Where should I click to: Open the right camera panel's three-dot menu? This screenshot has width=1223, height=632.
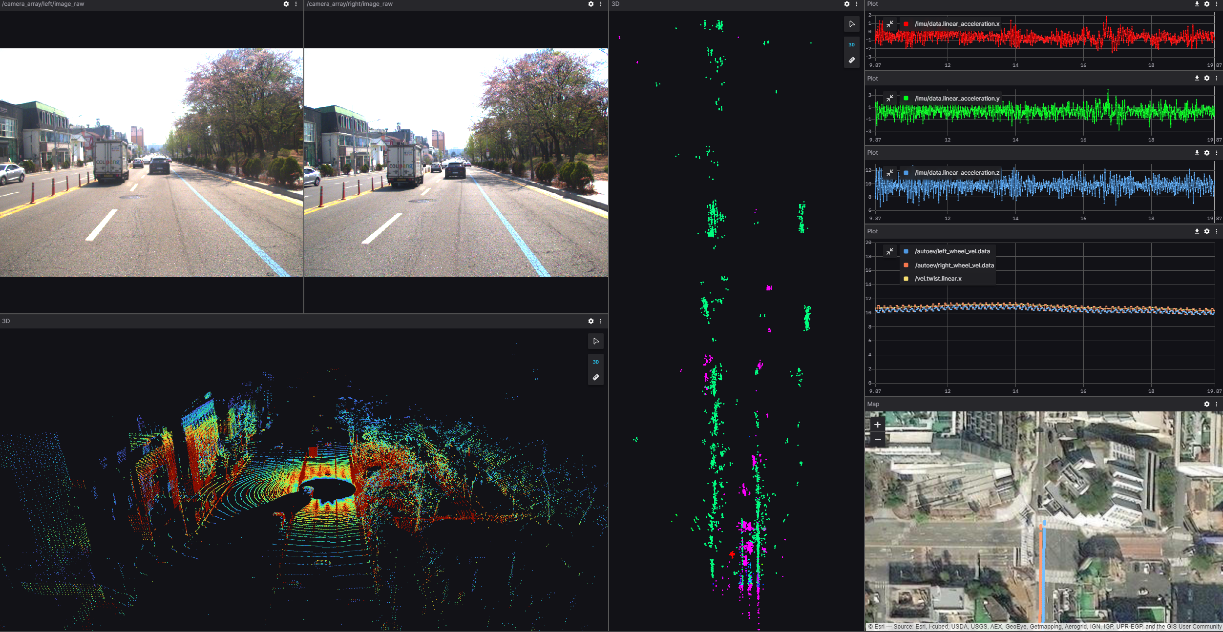click(601, 4)
